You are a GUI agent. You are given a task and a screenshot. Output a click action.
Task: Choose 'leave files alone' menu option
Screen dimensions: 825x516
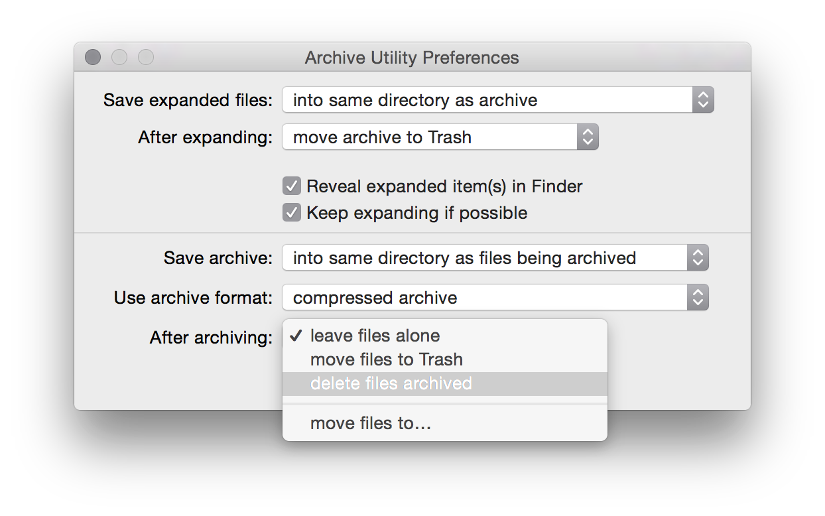(445, 336)
